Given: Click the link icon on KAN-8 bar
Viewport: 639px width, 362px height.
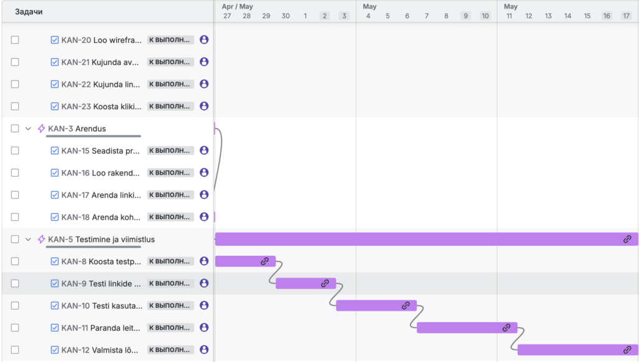Looking at the screenshot, I should point(265,261).
